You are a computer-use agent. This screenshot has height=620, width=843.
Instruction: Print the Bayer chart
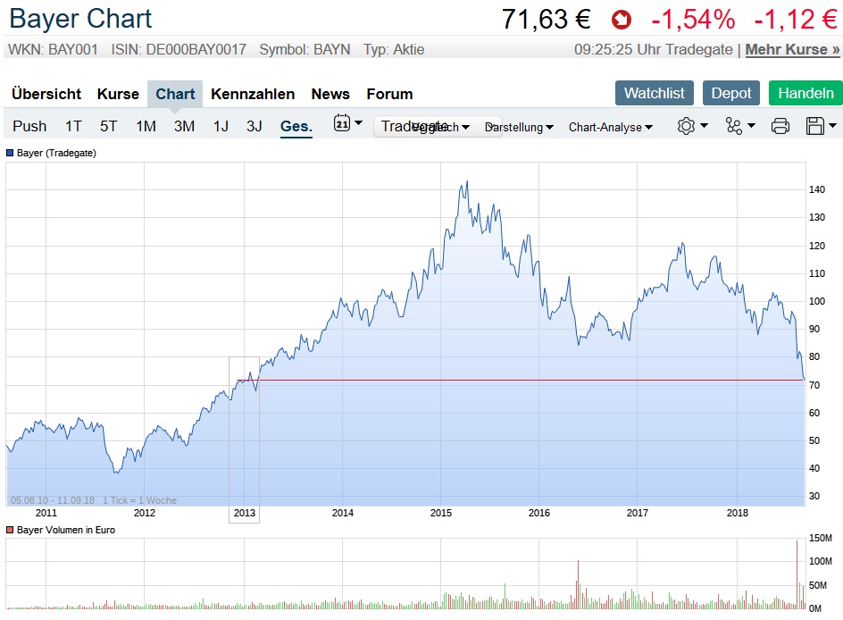tap(780, 127)
